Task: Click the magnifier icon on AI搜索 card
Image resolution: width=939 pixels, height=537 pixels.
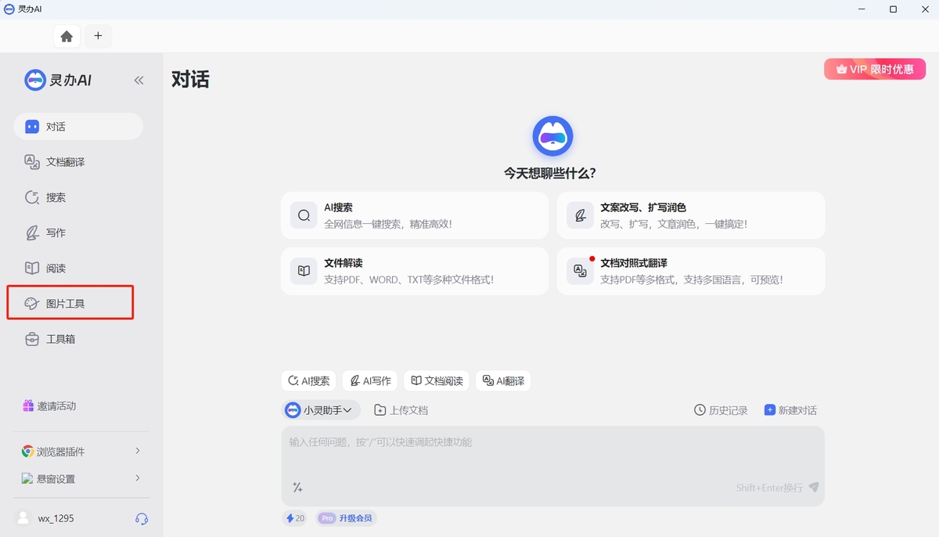Action: tap(304, 215)
